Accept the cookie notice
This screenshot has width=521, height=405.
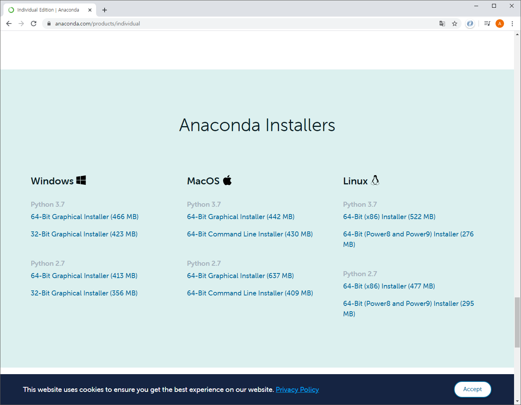pyautogui.click(x=472, y=389)
